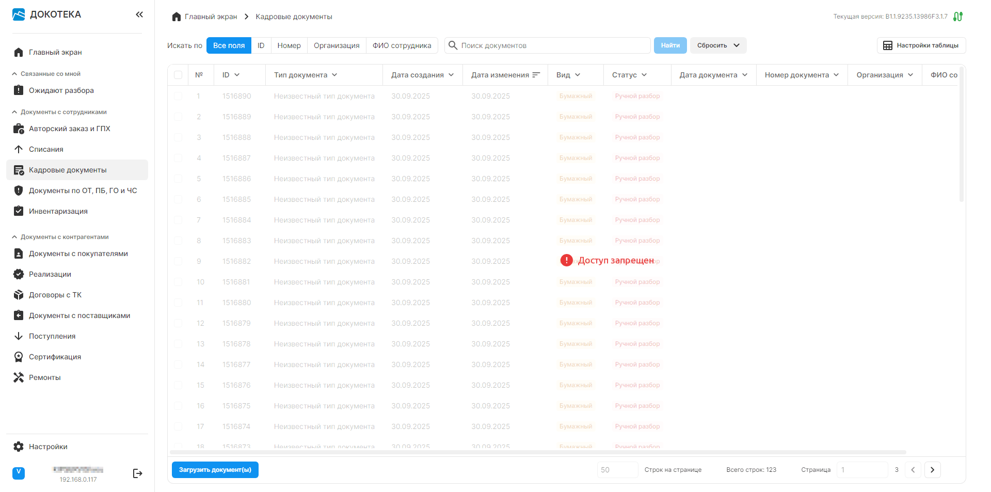Open Инвентаризация in sidebar

click(58, 211)
